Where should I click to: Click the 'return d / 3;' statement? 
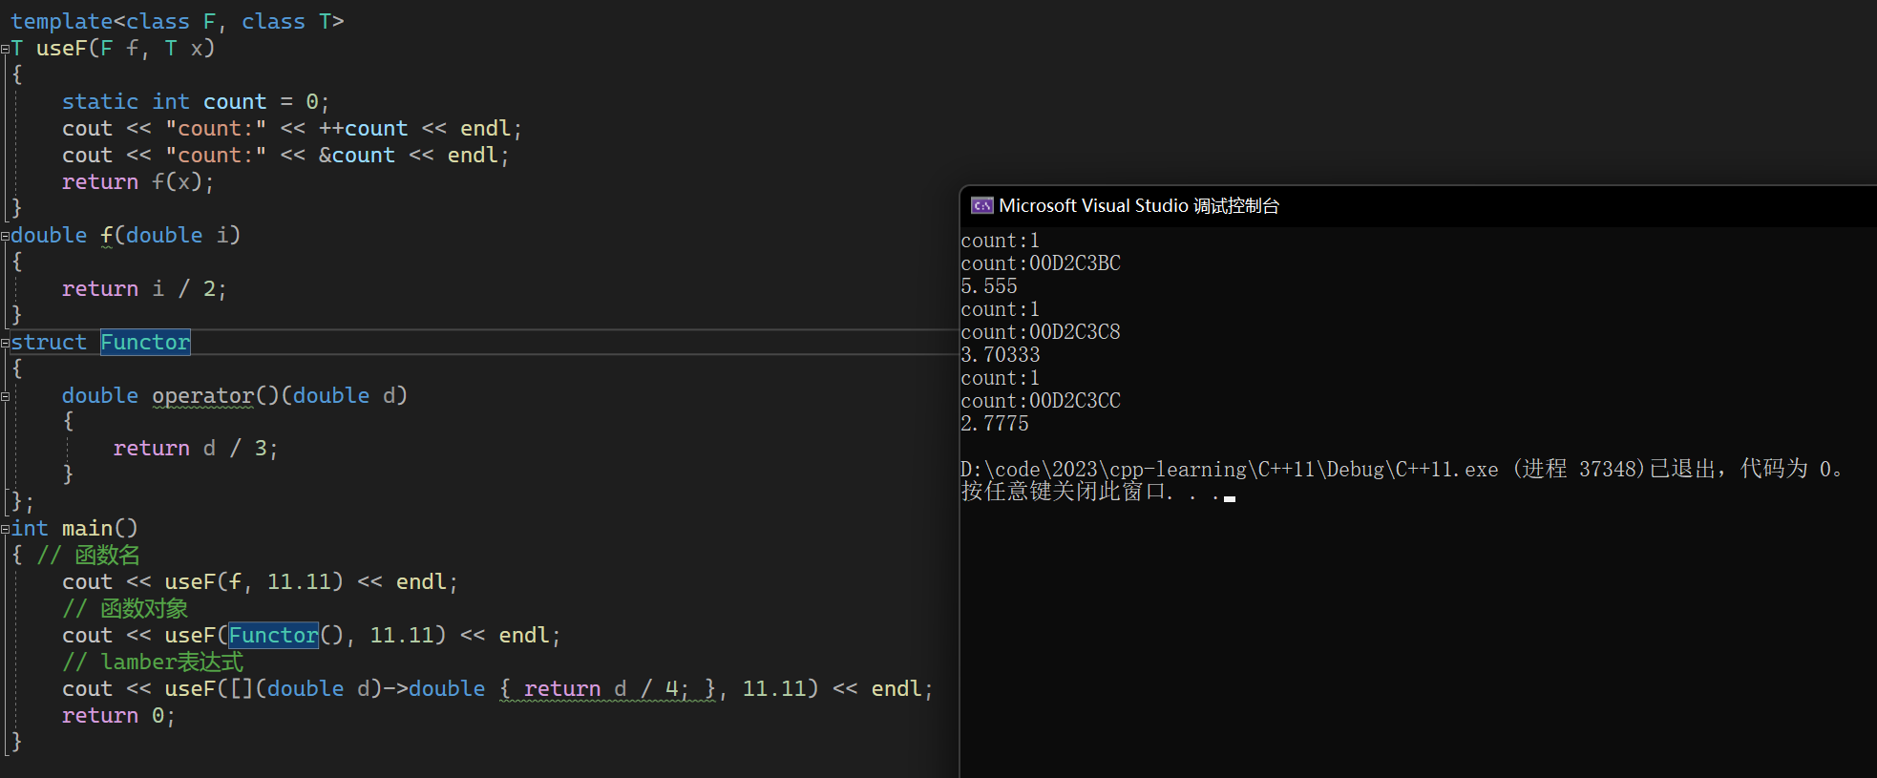click(196, 448)
